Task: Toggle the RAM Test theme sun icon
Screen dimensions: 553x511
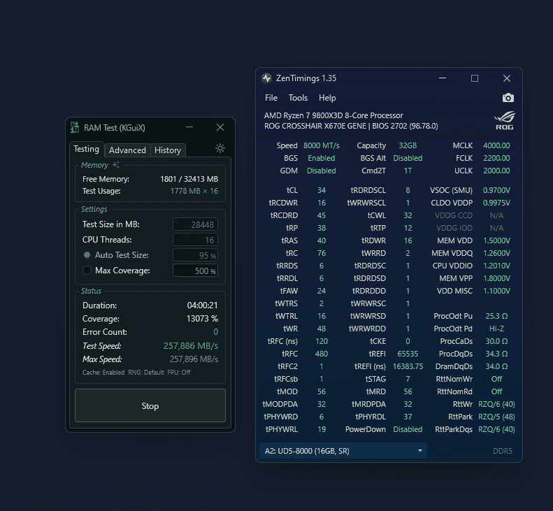Action: click(220, 148)
